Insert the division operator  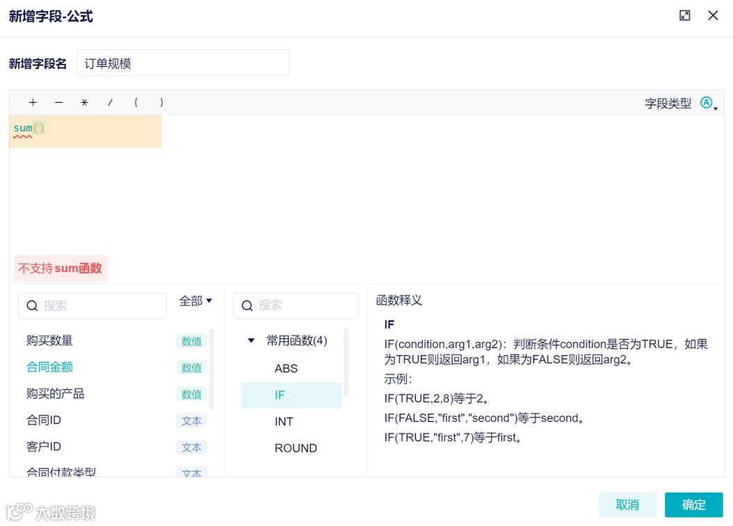(109, 102)
